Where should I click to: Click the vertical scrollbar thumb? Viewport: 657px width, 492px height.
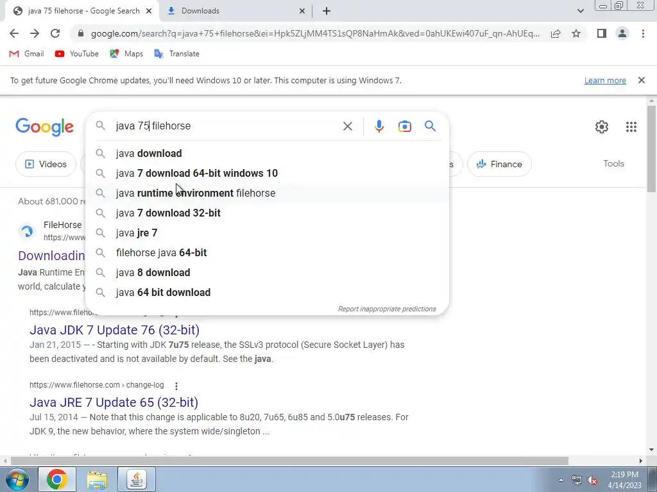(652, 149)
